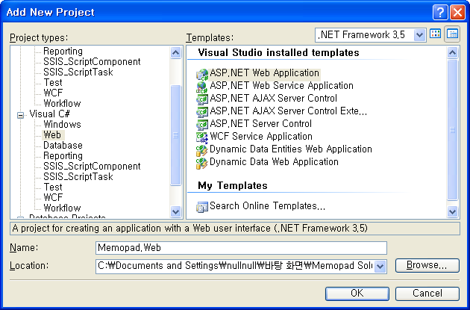The width and height of the screenshot is (470, 310).
Task: Switch templates to small icons view
Action: (x=452, y=34)
